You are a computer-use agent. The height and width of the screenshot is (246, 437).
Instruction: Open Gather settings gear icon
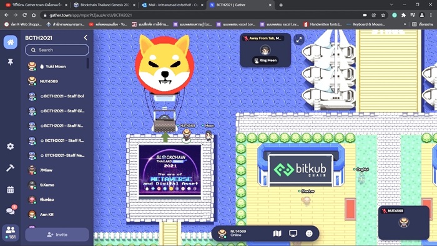11,146
